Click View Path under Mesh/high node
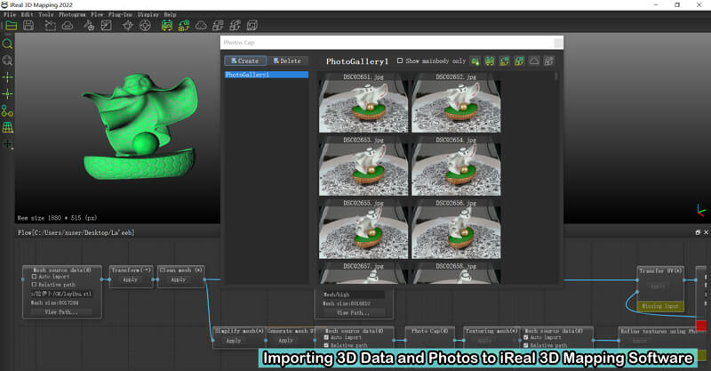The width and height of the screenshot is (711, 371). 353,313
